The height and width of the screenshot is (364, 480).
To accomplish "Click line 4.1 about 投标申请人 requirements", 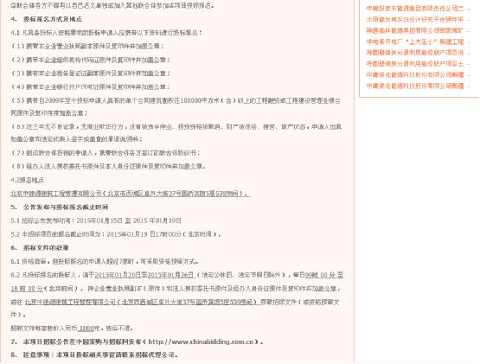I will pos(106,33).
